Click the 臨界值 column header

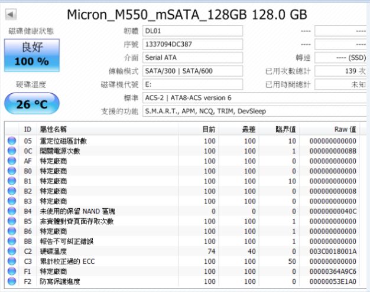[x=285, y=129]
